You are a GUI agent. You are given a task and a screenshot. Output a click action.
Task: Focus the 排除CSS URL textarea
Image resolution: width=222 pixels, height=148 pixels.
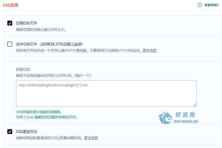[x=106, y=93]
